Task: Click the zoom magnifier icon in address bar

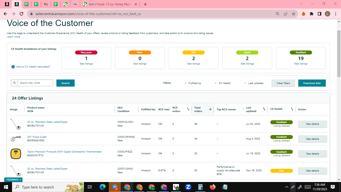Action: point(278,14)
